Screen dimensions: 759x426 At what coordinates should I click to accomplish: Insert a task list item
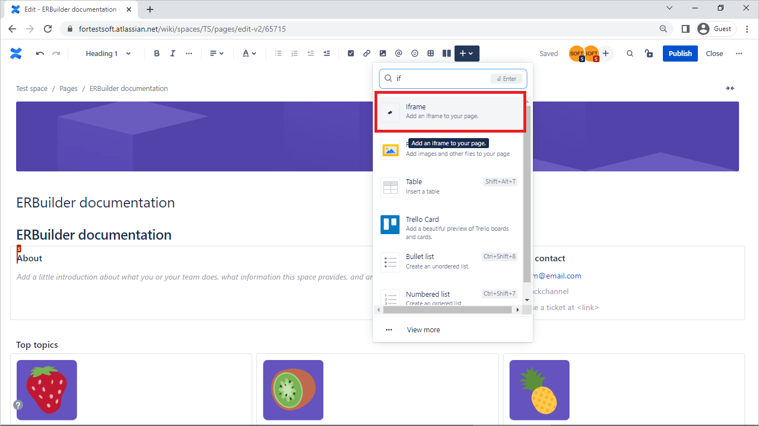351,53
